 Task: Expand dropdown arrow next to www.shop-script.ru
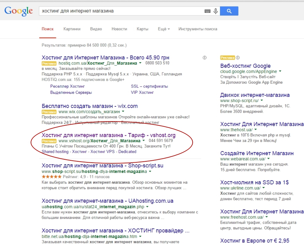[x=262, y=100]
